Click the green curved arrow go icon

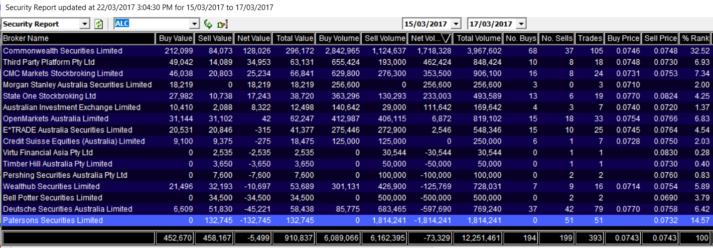click(209, 24)
